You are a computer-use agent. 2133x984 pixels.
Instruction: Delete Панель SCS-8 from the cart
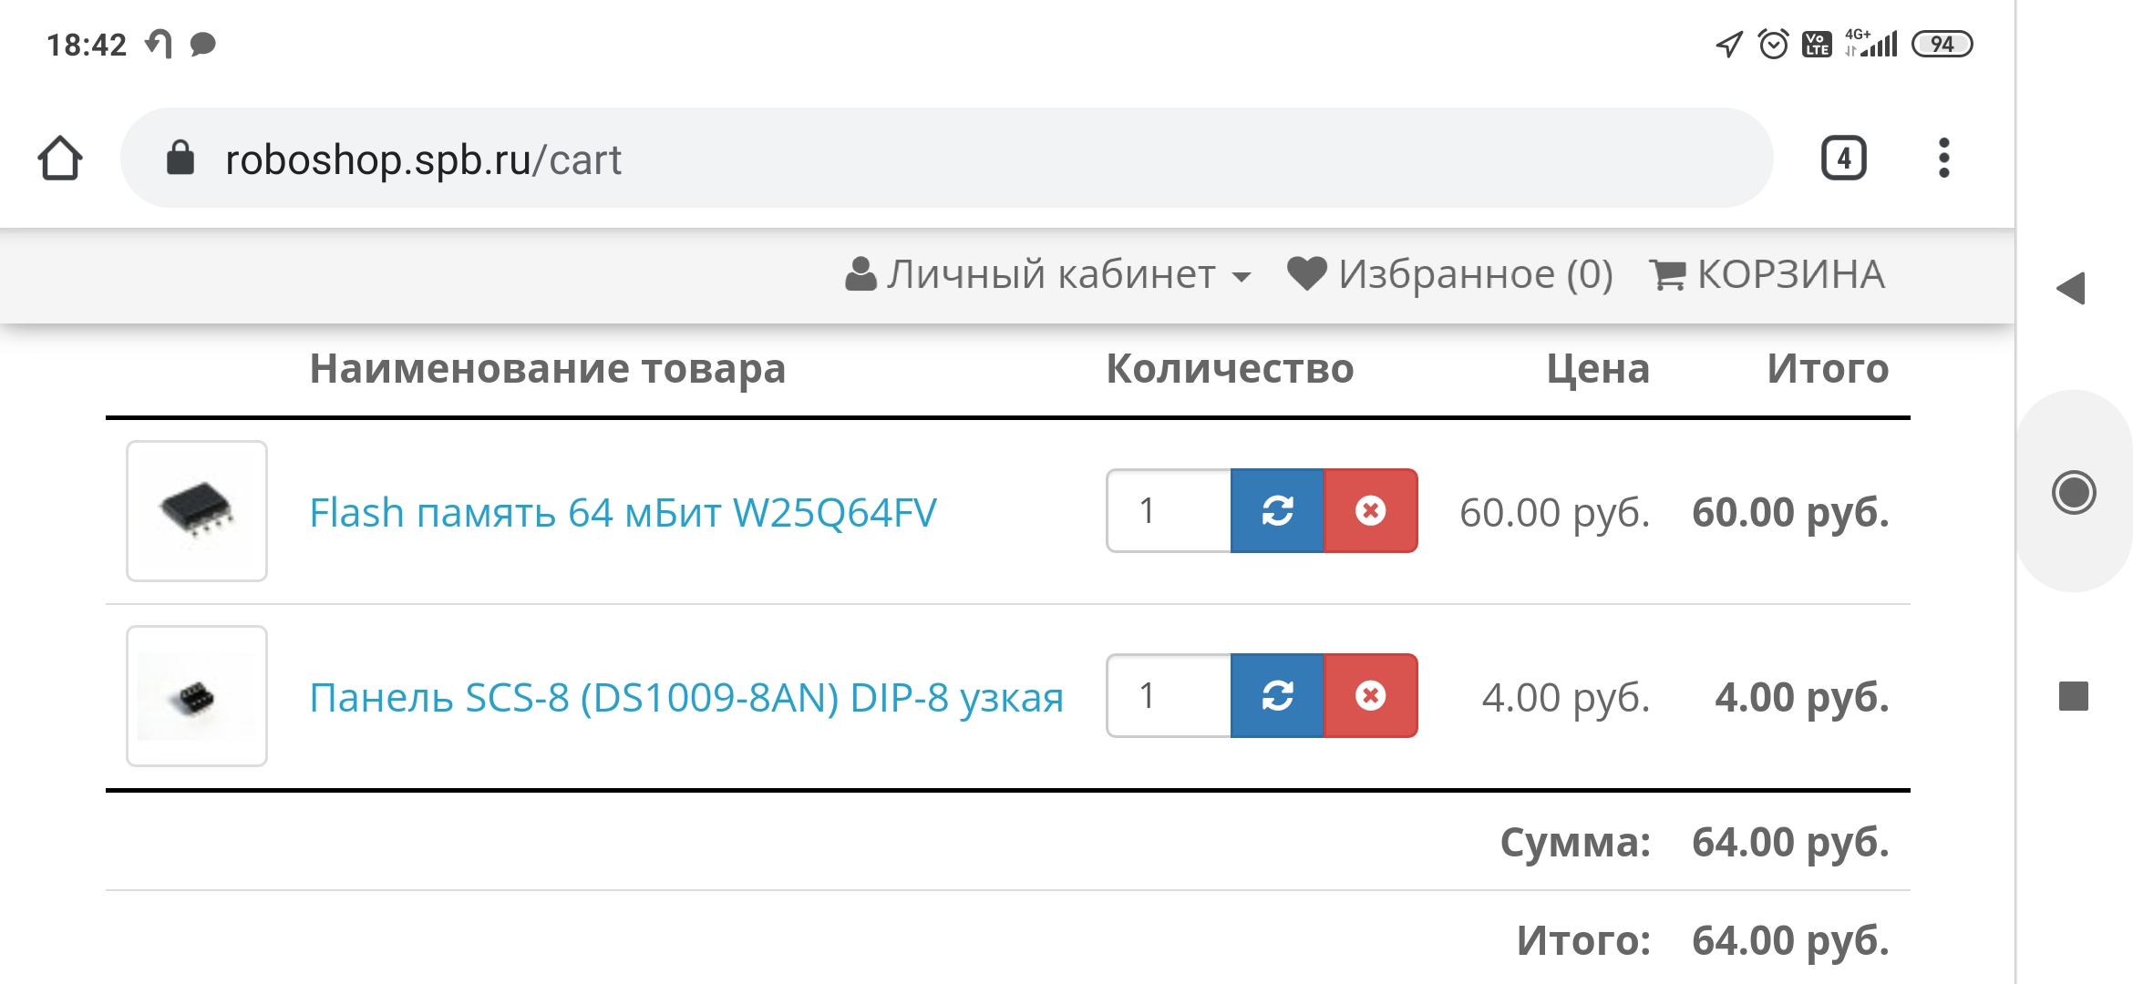click(x=1370, y=696)
